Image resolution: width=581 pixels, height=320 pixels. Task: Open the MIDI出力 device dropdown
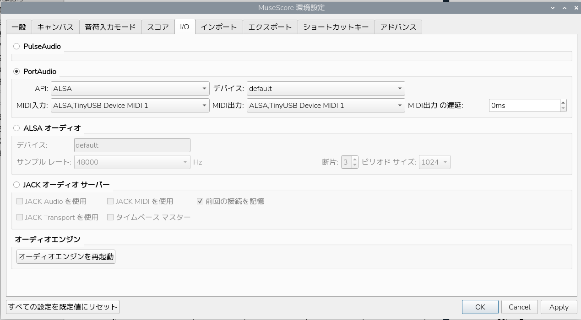tap(326, 105)
